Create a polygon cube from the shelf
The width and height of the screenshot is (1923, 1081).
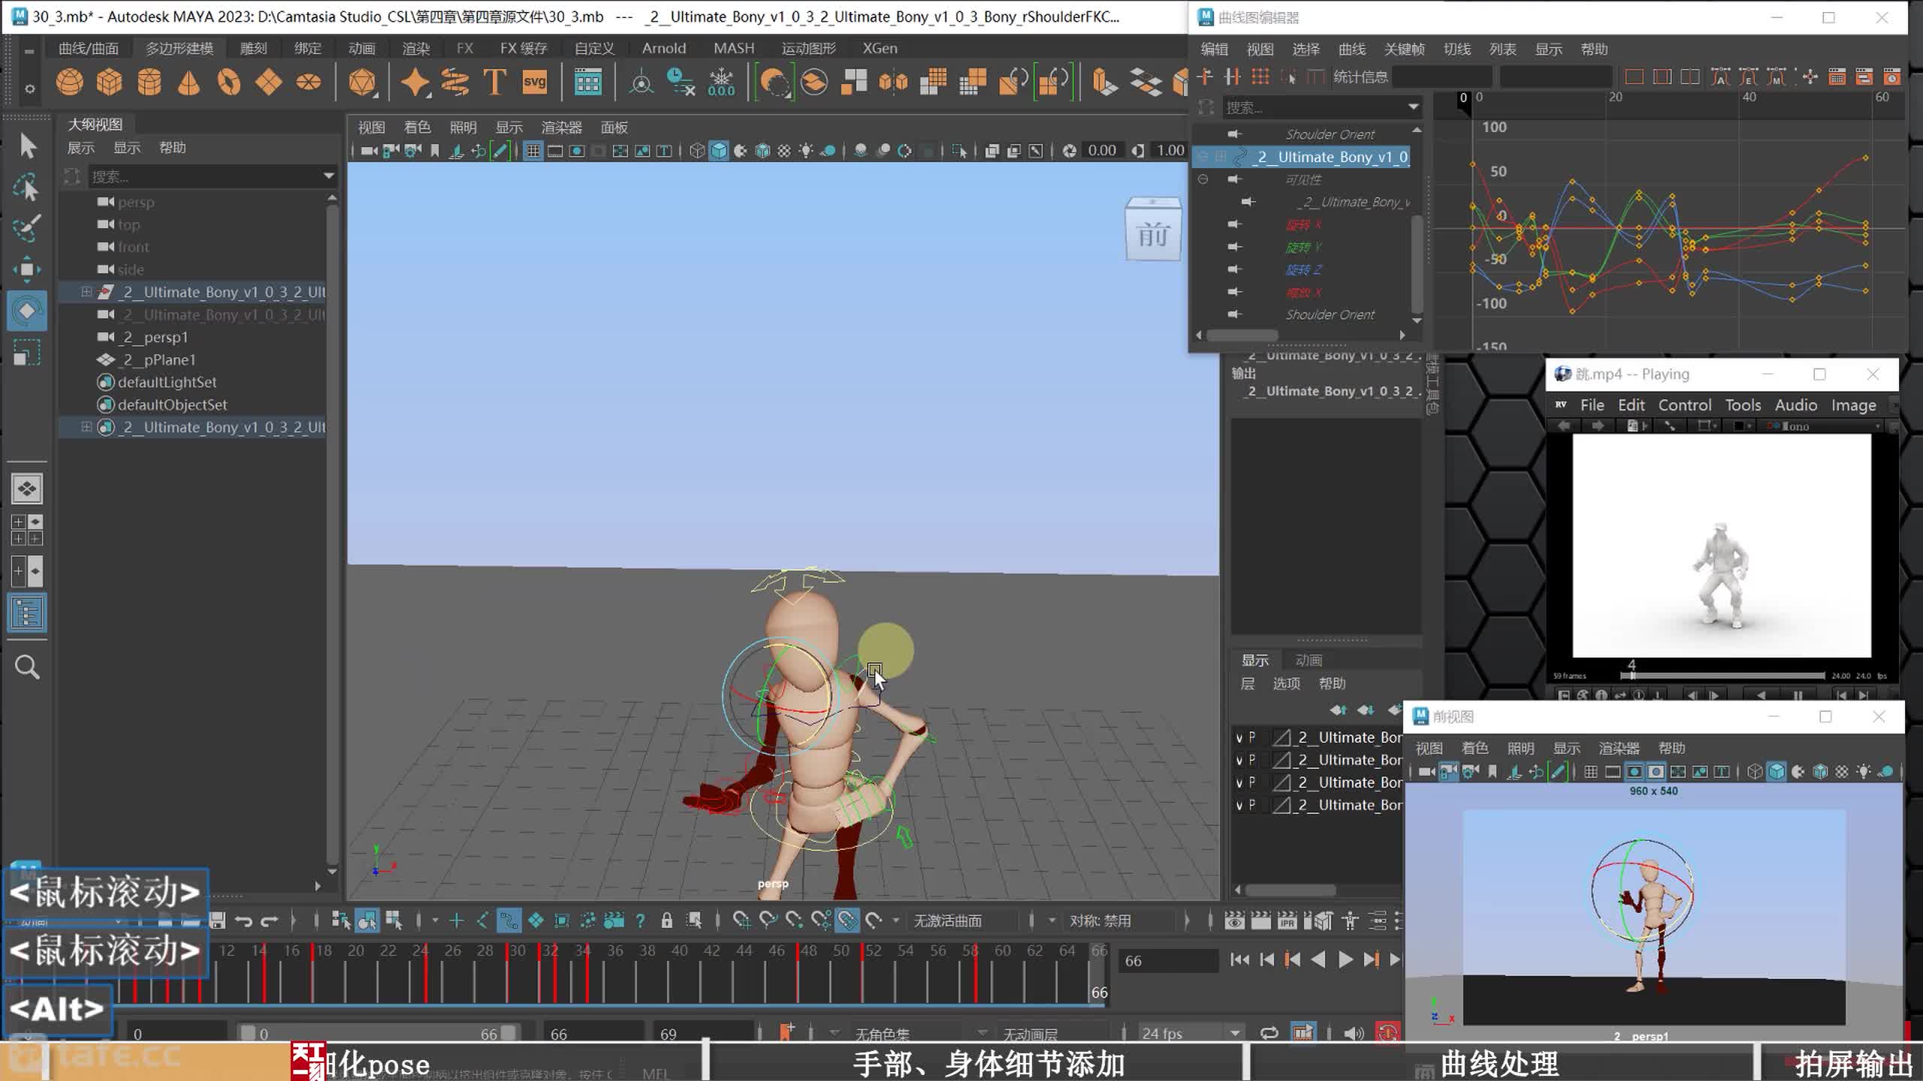(110, 82)
